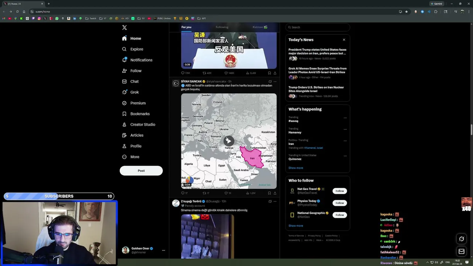Open the PUBG Umbra bookmark
This screenshot has width=473, height=266.
(x=162, y=18)
